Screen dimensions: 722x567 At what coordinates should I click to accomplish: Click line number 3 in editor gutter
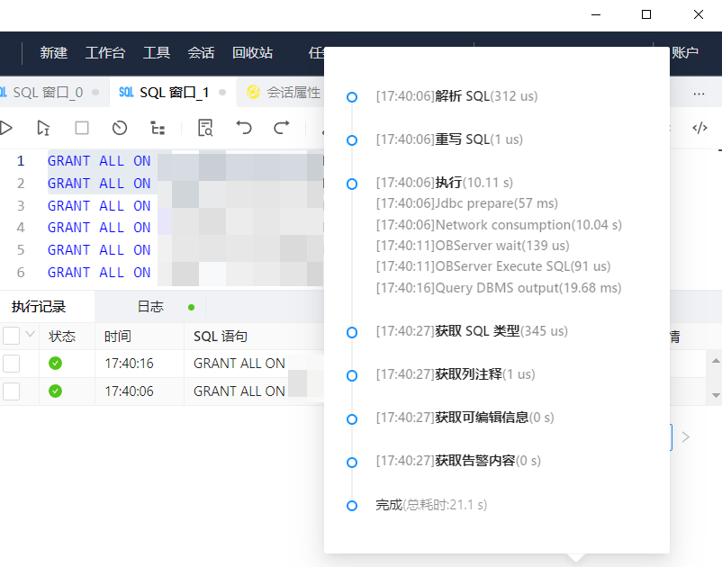[21, 206]
